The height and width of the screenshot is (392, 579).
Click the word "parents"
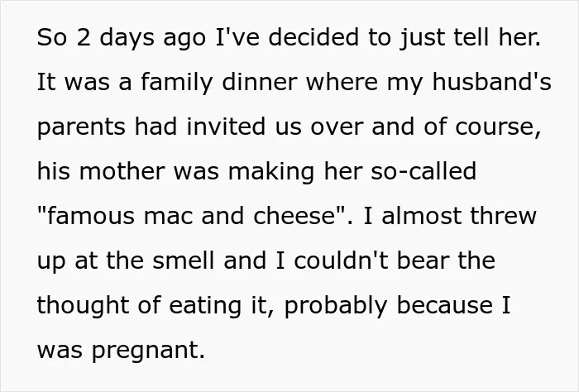pos(81,127)
